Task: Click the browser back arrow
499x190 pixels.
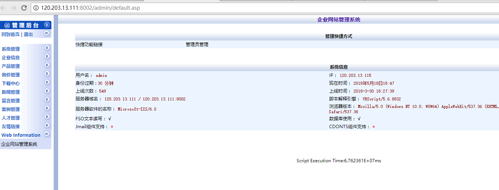Action: coord(3,7)
